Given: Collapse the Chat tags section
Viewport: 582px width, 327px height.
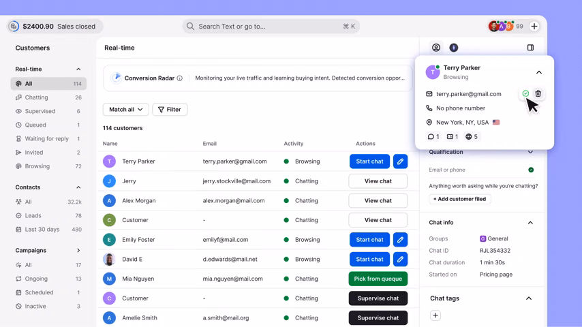Looking at the screenshot, I should click(529, 298).
